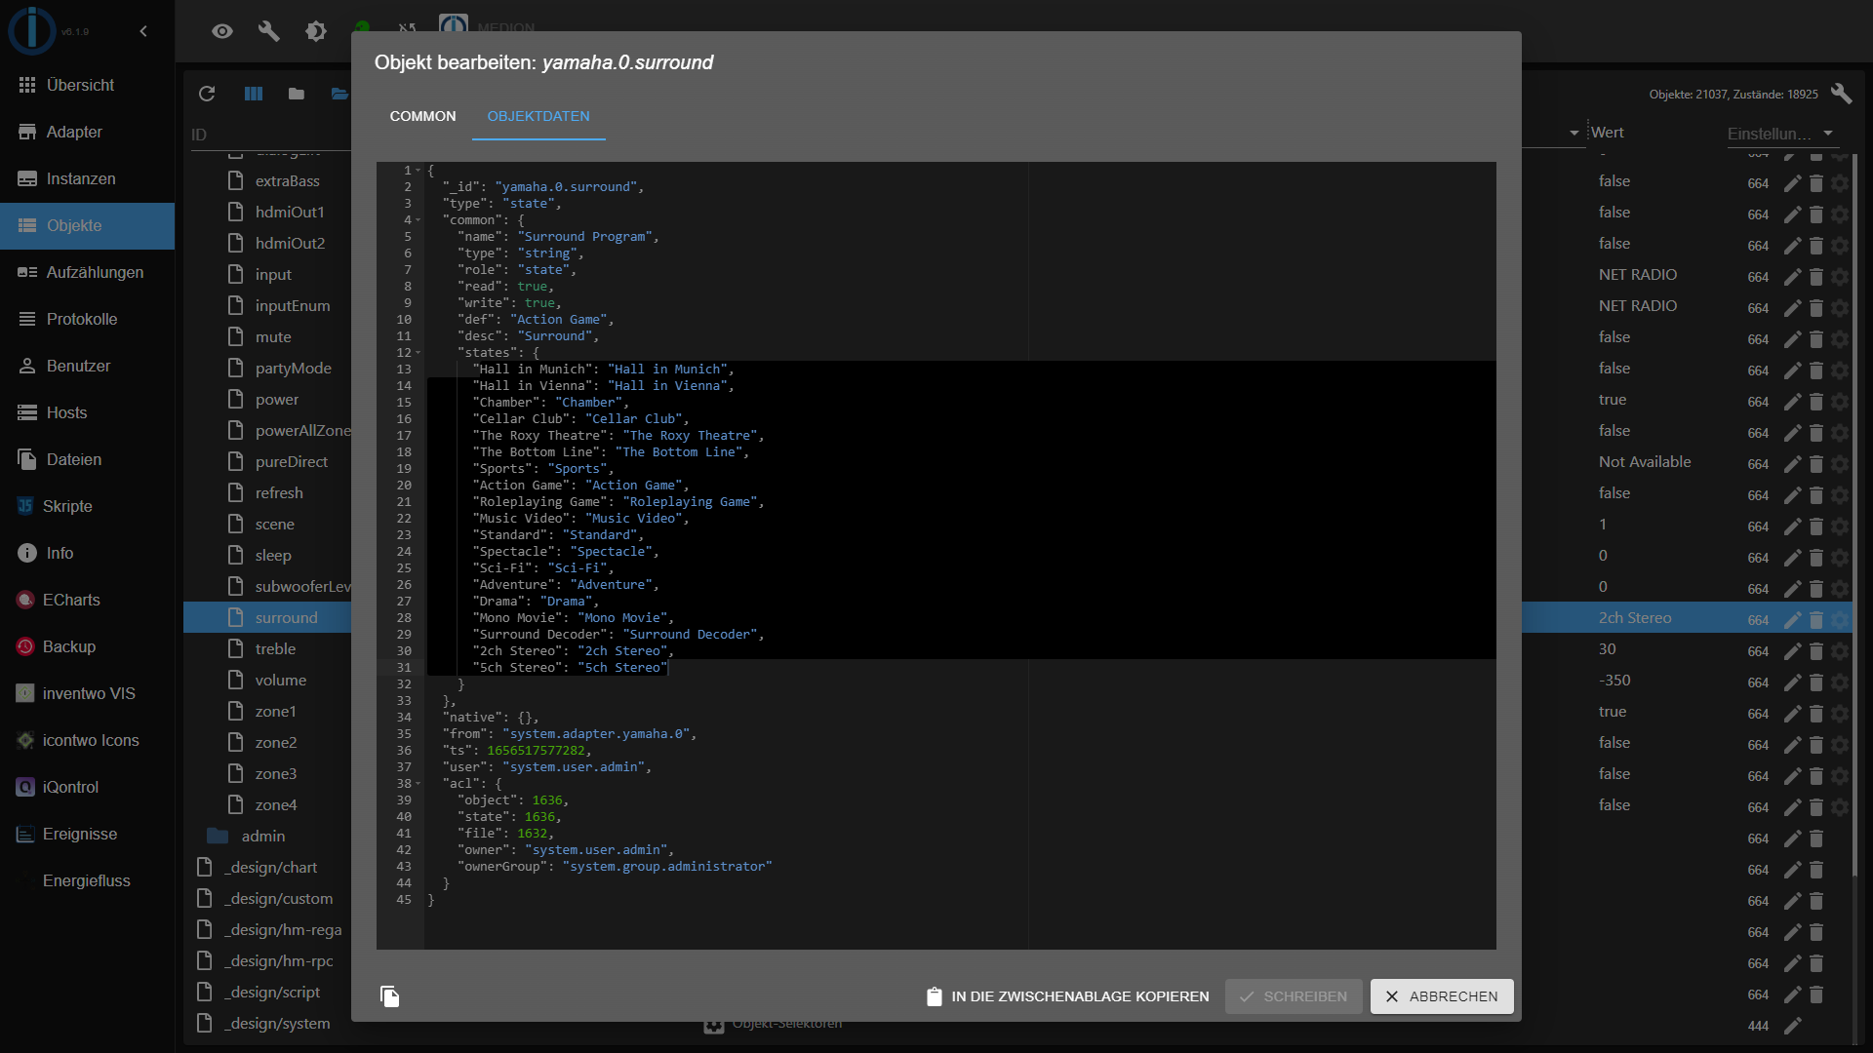Fold the states block at line 12
Screen dimensions: 1873x1053
tap(418, 353)
